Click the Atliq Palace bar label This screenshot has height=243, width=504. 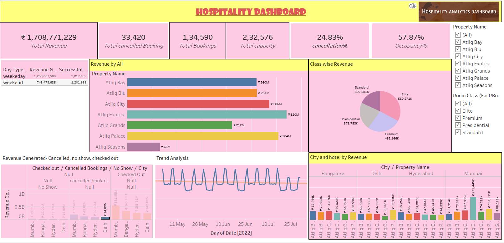(x=112, y=136)
